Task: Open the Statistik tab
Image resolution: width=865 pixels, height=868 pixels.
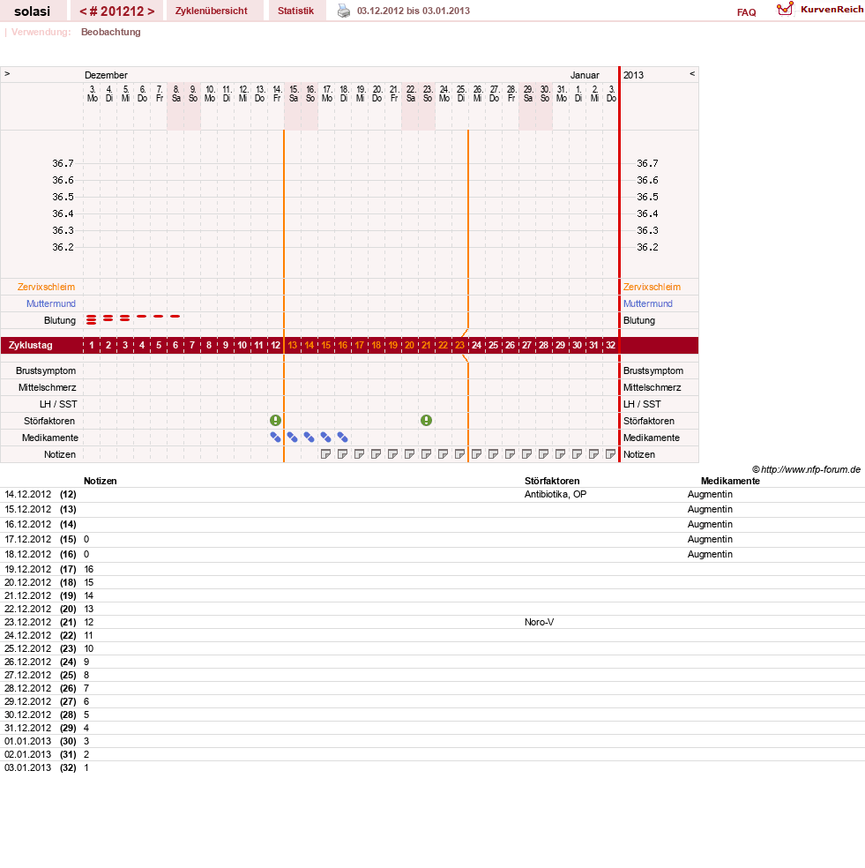Action: tap(295, 11)
